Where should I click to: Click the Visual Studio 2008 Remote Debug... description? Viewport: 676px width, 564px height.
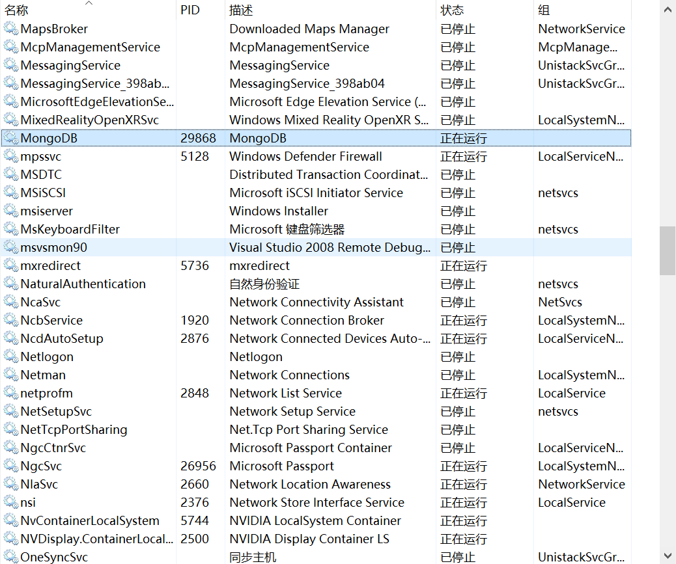pyautogui.click(x=330, y=247)
